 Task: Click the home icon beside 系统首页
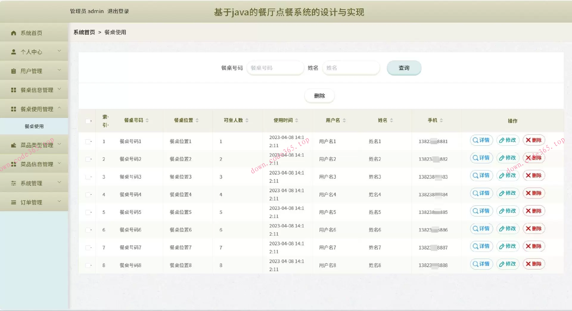[x=13, y=33]
